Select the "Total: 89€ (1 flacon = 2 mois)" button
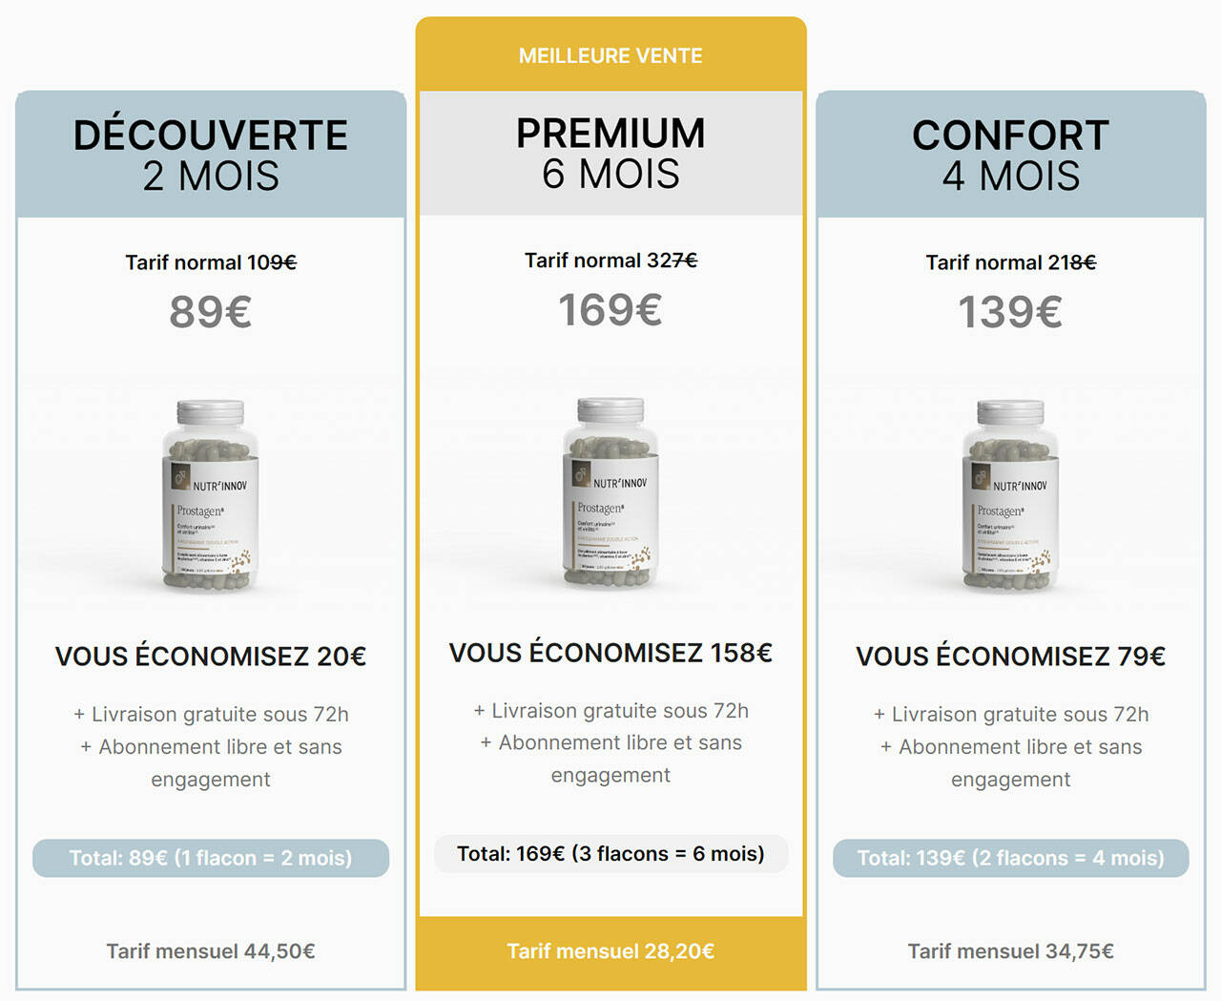 [x=211, y=858]
